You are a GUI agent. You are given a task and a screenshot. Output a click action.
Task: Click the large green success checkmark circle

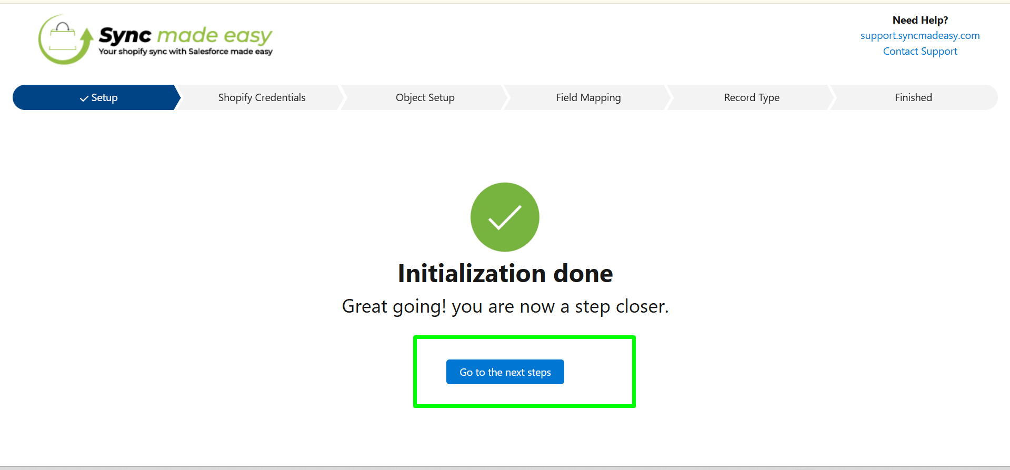pos(505,217)
